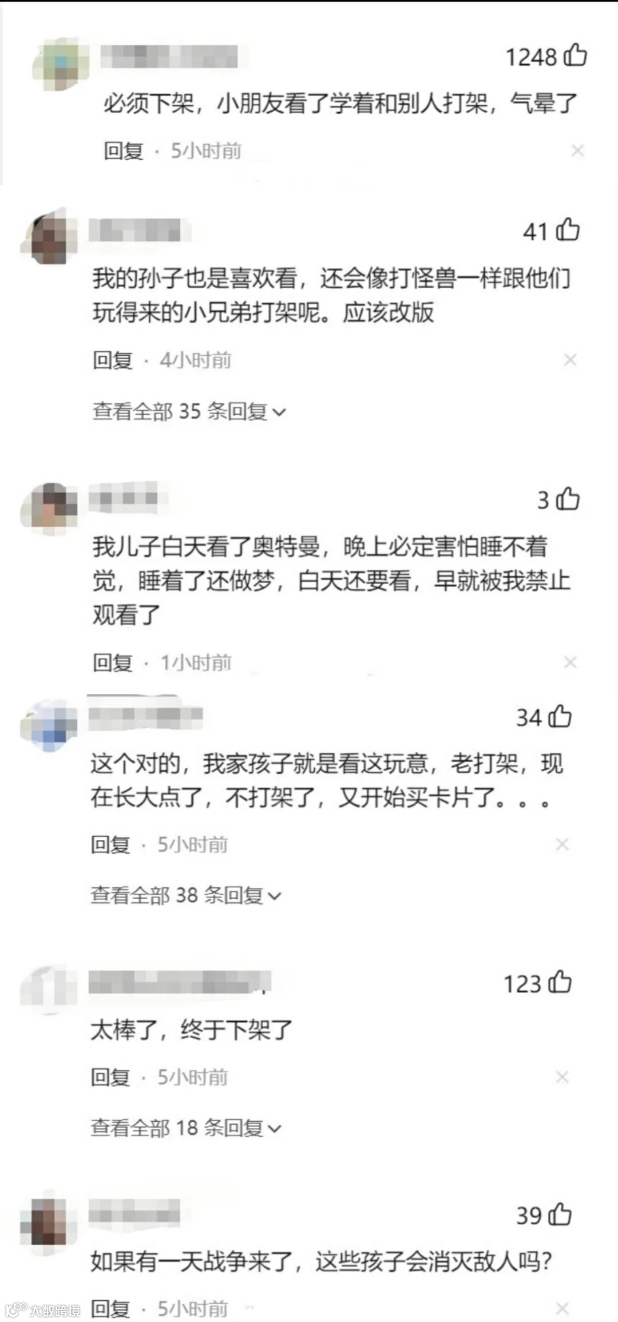The height and width of the screenshot is (1322, 618).
Task: Open the blurred username of 太棒了 commenter
Action: tap(180, 982)
